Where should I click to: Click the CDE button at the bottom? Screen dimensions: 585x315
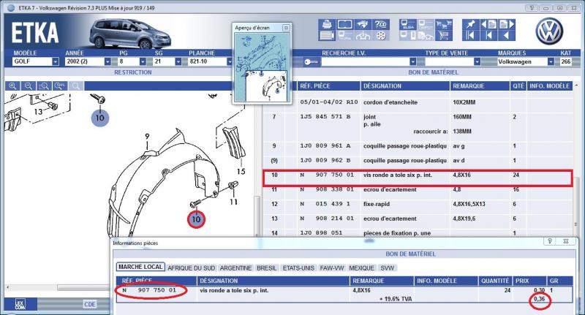pos(90,304)
